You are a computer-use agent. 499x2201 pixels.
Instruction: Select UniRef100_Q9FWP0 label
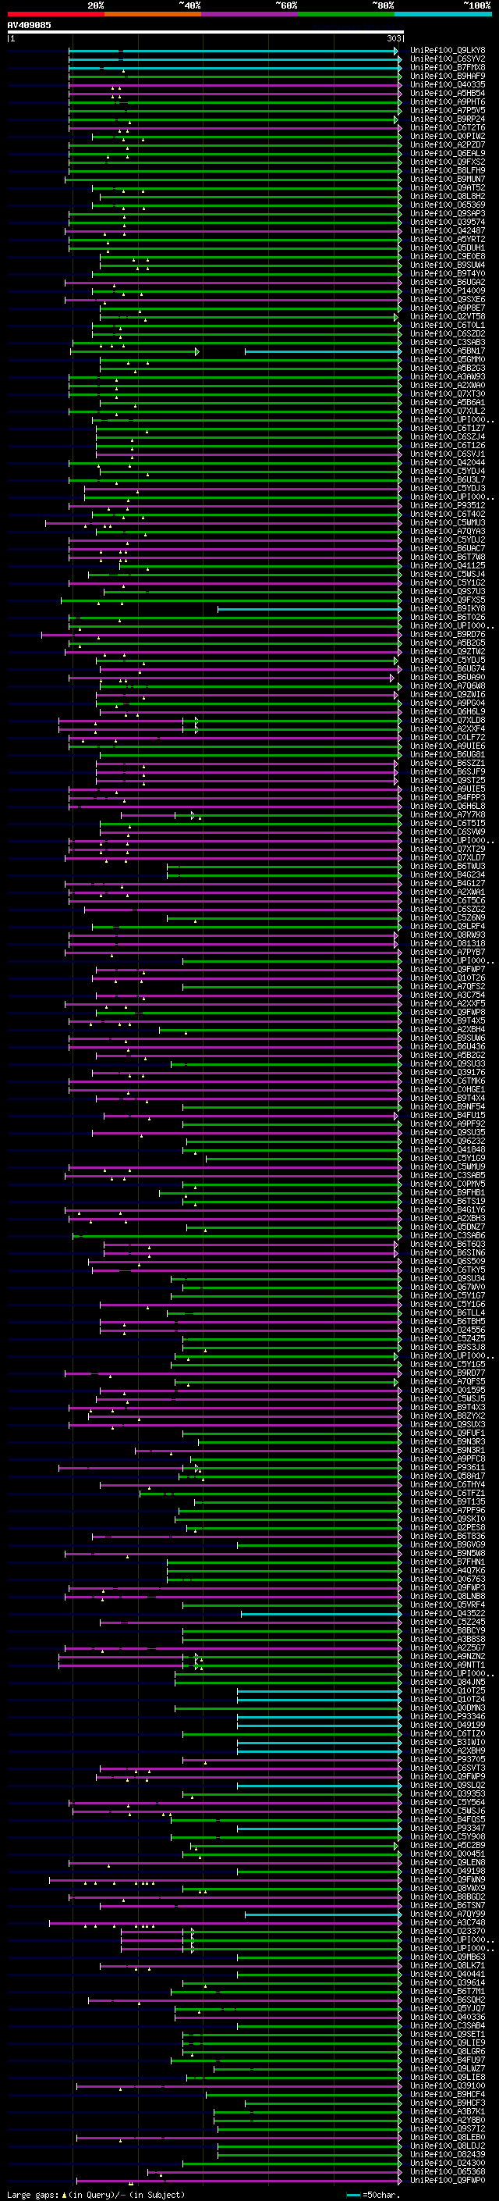(448, 2179)
